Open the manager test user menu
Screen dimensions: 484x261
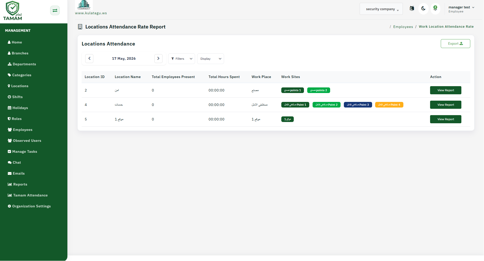click(x=461, y=9)
